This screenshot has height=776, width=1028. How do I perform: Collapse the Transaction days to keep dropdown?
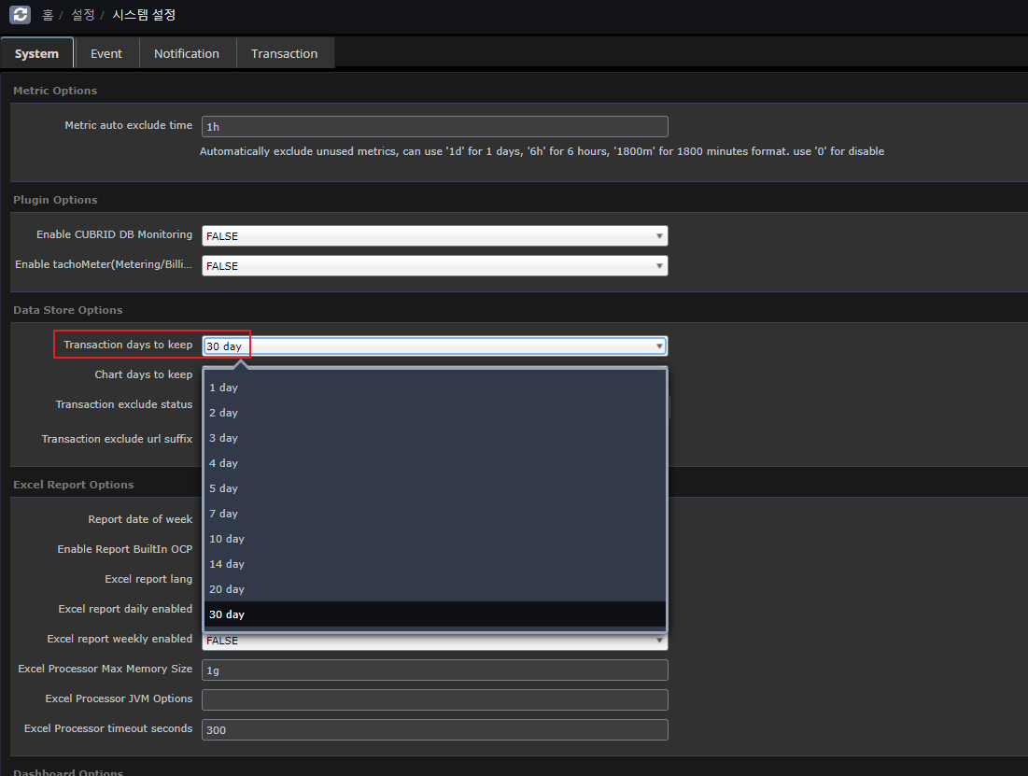click(x=434, y=346)
